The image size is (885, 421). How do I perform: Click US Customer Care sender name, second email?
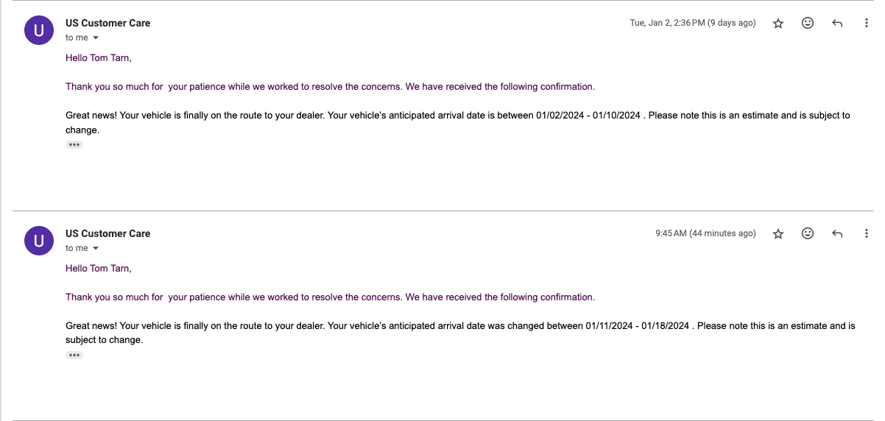(x=107, y=233)
